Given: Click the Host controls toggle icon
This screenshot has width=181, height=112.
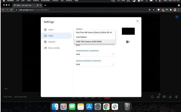Looking at the screenshot, I should pyautogui.click(x=45, y=48).
